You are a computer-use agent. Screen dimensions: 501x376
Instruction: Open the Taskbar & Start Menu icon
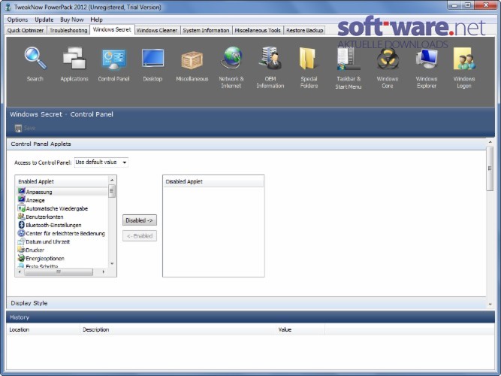tap(349, 59)
